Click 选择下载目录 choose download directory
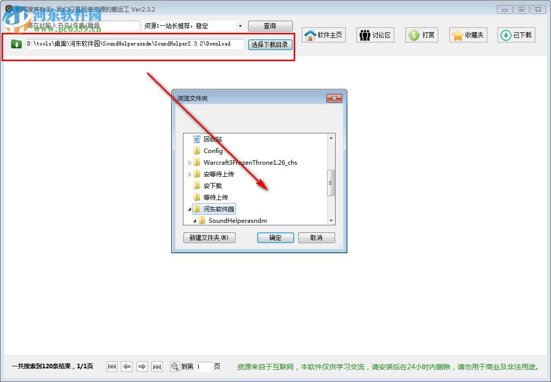The image size is (551, 382). coord(270,44)
